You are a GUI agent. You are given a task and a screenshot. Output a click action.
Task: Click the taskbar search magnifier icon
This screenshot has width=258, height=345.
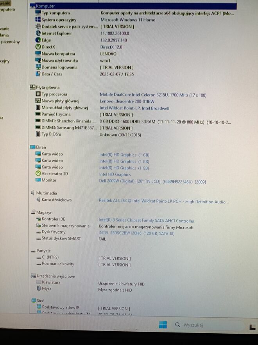177,325
